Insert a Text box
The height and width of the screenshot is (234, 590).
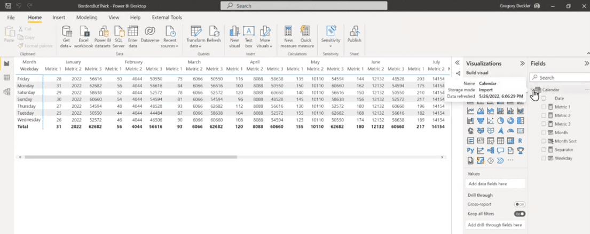point(249,37)
